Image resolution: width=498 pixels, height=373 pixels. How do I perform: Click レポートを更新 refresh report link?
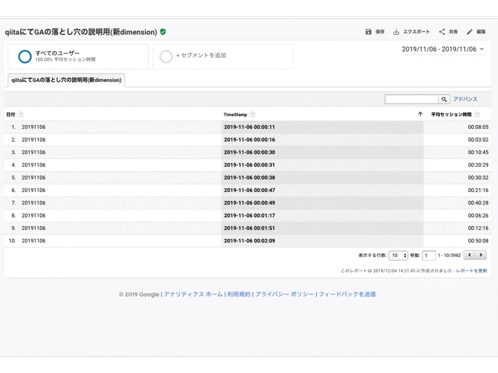pyautogui.click(x=472, y=270)
